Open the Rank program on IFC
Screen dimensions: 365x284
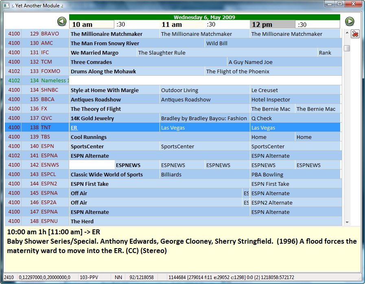330,53
